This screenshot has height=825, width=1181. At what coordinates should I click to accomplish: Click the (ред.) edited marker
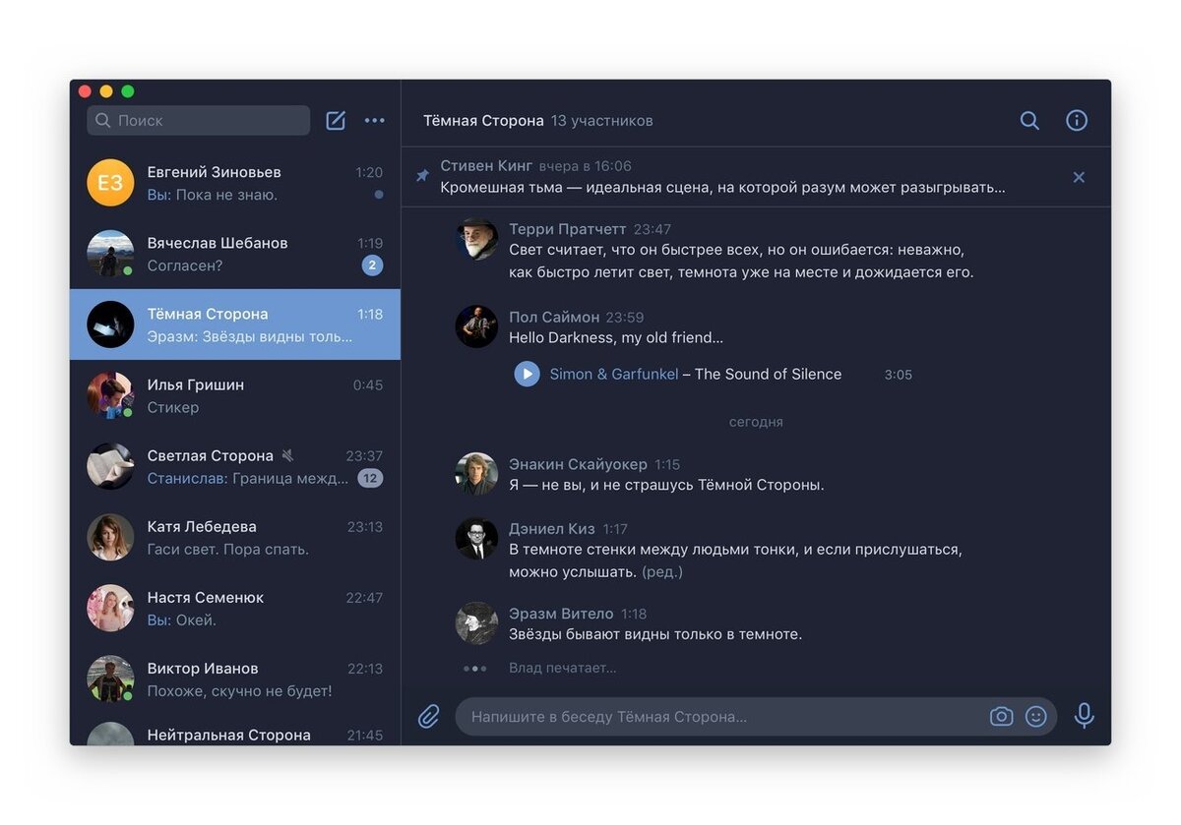pos(662,571)
